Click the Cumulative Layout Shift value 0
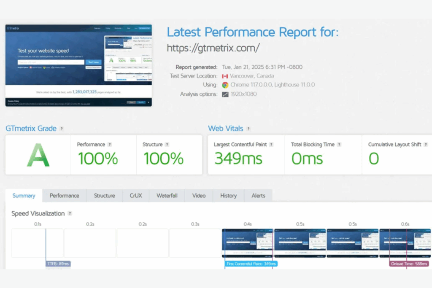432x288 pixels. point(374,159)
